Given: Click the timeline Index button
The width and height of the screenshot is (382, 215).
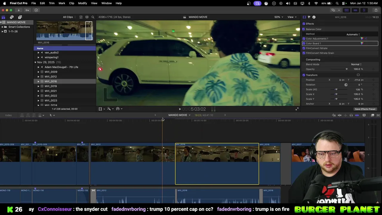Looking at the screenshot, I should pyautogui.click(x=8, y=115).
